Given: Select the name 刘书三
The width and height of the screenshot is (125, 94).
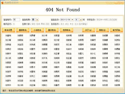Looking at the screenshot, I should tap(32, 76).
